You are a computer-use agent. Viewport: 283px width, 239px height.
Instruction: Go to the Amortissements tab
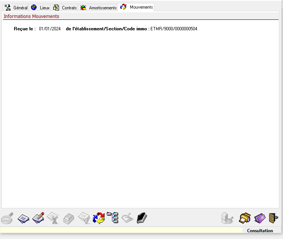coord(98,7)
